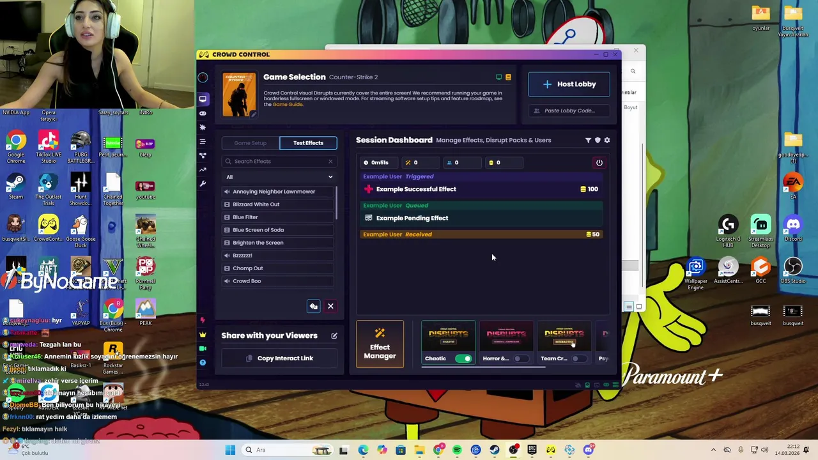Open the gamepad section in sidebar
The height and width of the screenshot is (460, 818).
tap(203, 113)
